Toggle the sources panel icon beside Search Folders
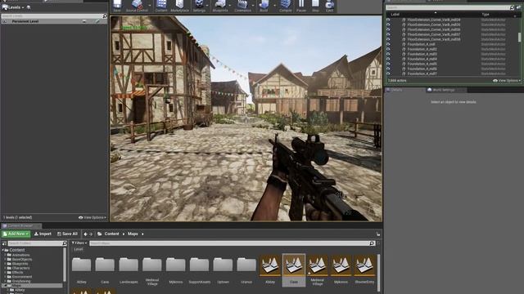This screenshot has height=294, width=524. click(x=4, y=243)
